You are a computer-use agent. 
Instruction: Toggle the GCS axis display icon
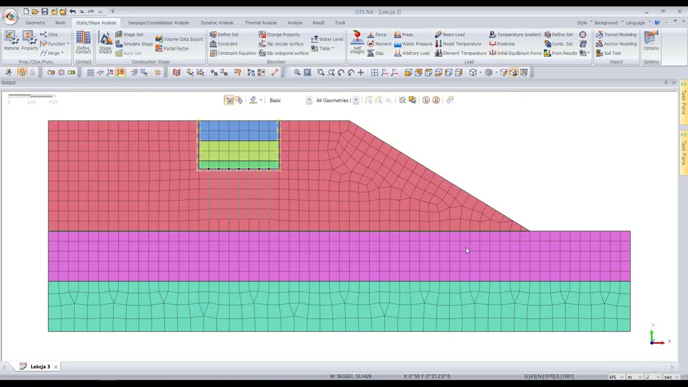coord(120,73)
